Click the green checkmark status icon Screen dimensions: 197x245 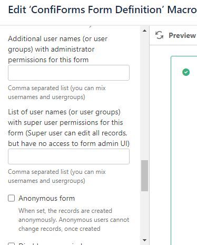(x=186, y=72)
